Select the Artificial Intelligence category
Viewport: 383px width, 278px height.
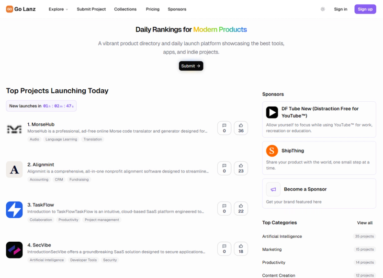[282, 236]
